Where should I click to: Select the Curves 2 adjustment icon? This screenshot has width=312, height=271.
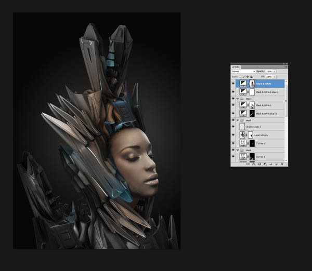pos(243,157)
